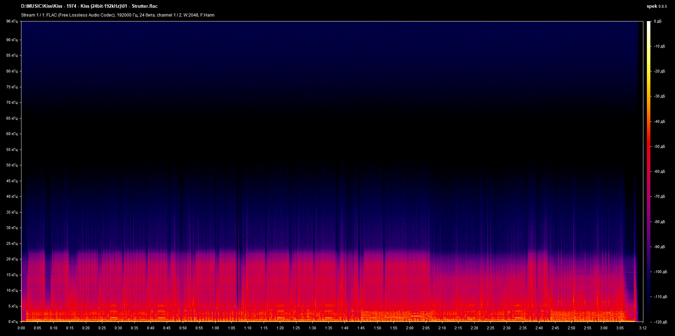
Task: Click the 3:12 end time marker
Action: pyautogui.click(x=643, y=328)
